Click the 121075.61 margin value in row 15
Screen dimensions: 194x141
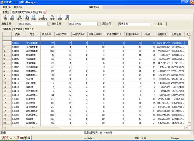(178, 99)
